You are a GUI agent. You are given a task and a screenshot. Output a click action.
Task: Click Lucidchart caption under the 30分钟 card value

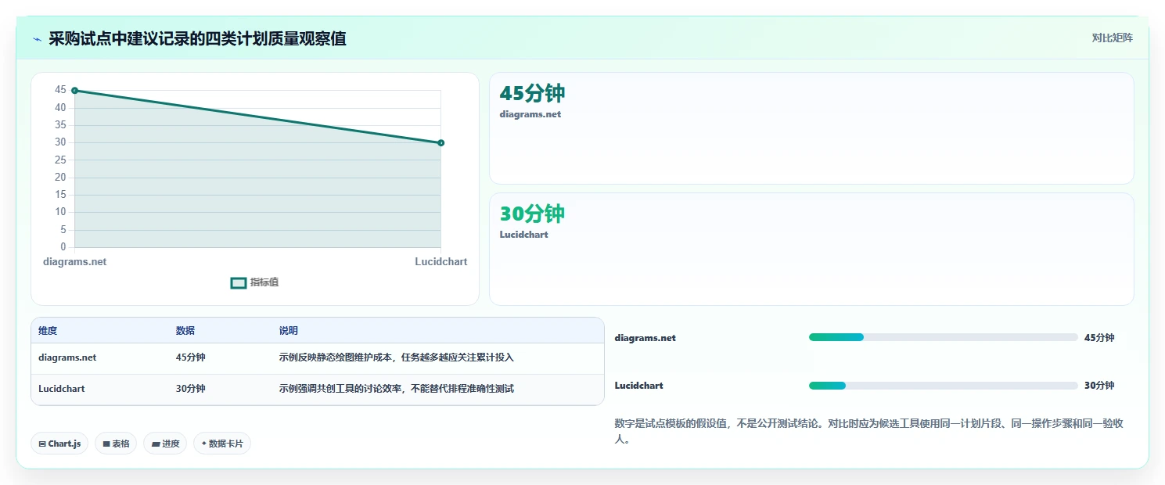(524, 235)
